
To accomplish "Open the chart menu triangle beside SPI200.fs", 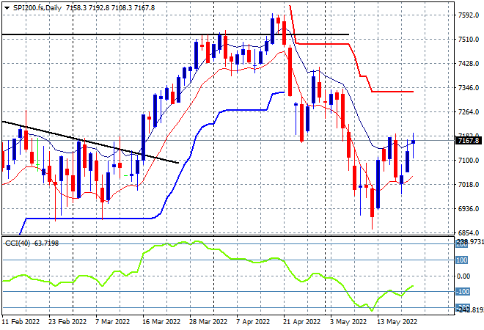I will pyautogui.click(x=7, y=8).
